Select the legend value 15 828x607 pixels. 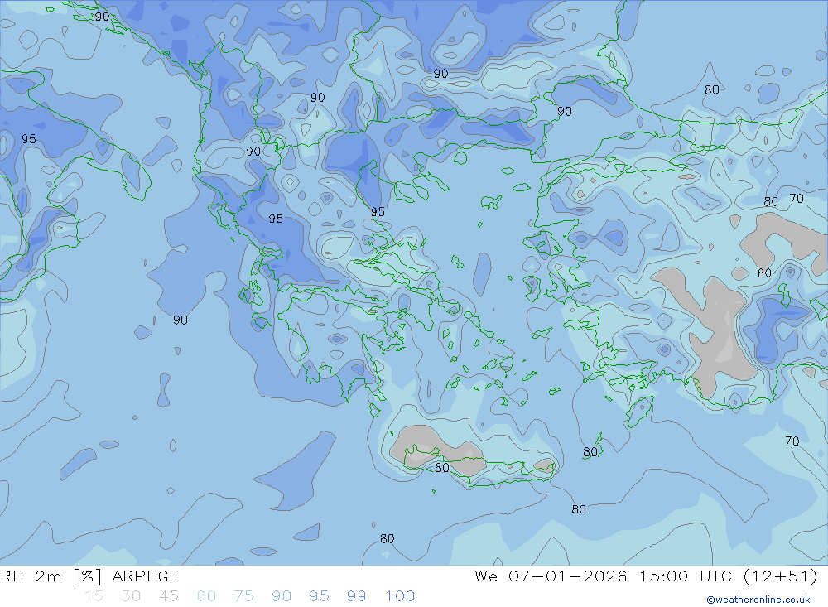94,596
